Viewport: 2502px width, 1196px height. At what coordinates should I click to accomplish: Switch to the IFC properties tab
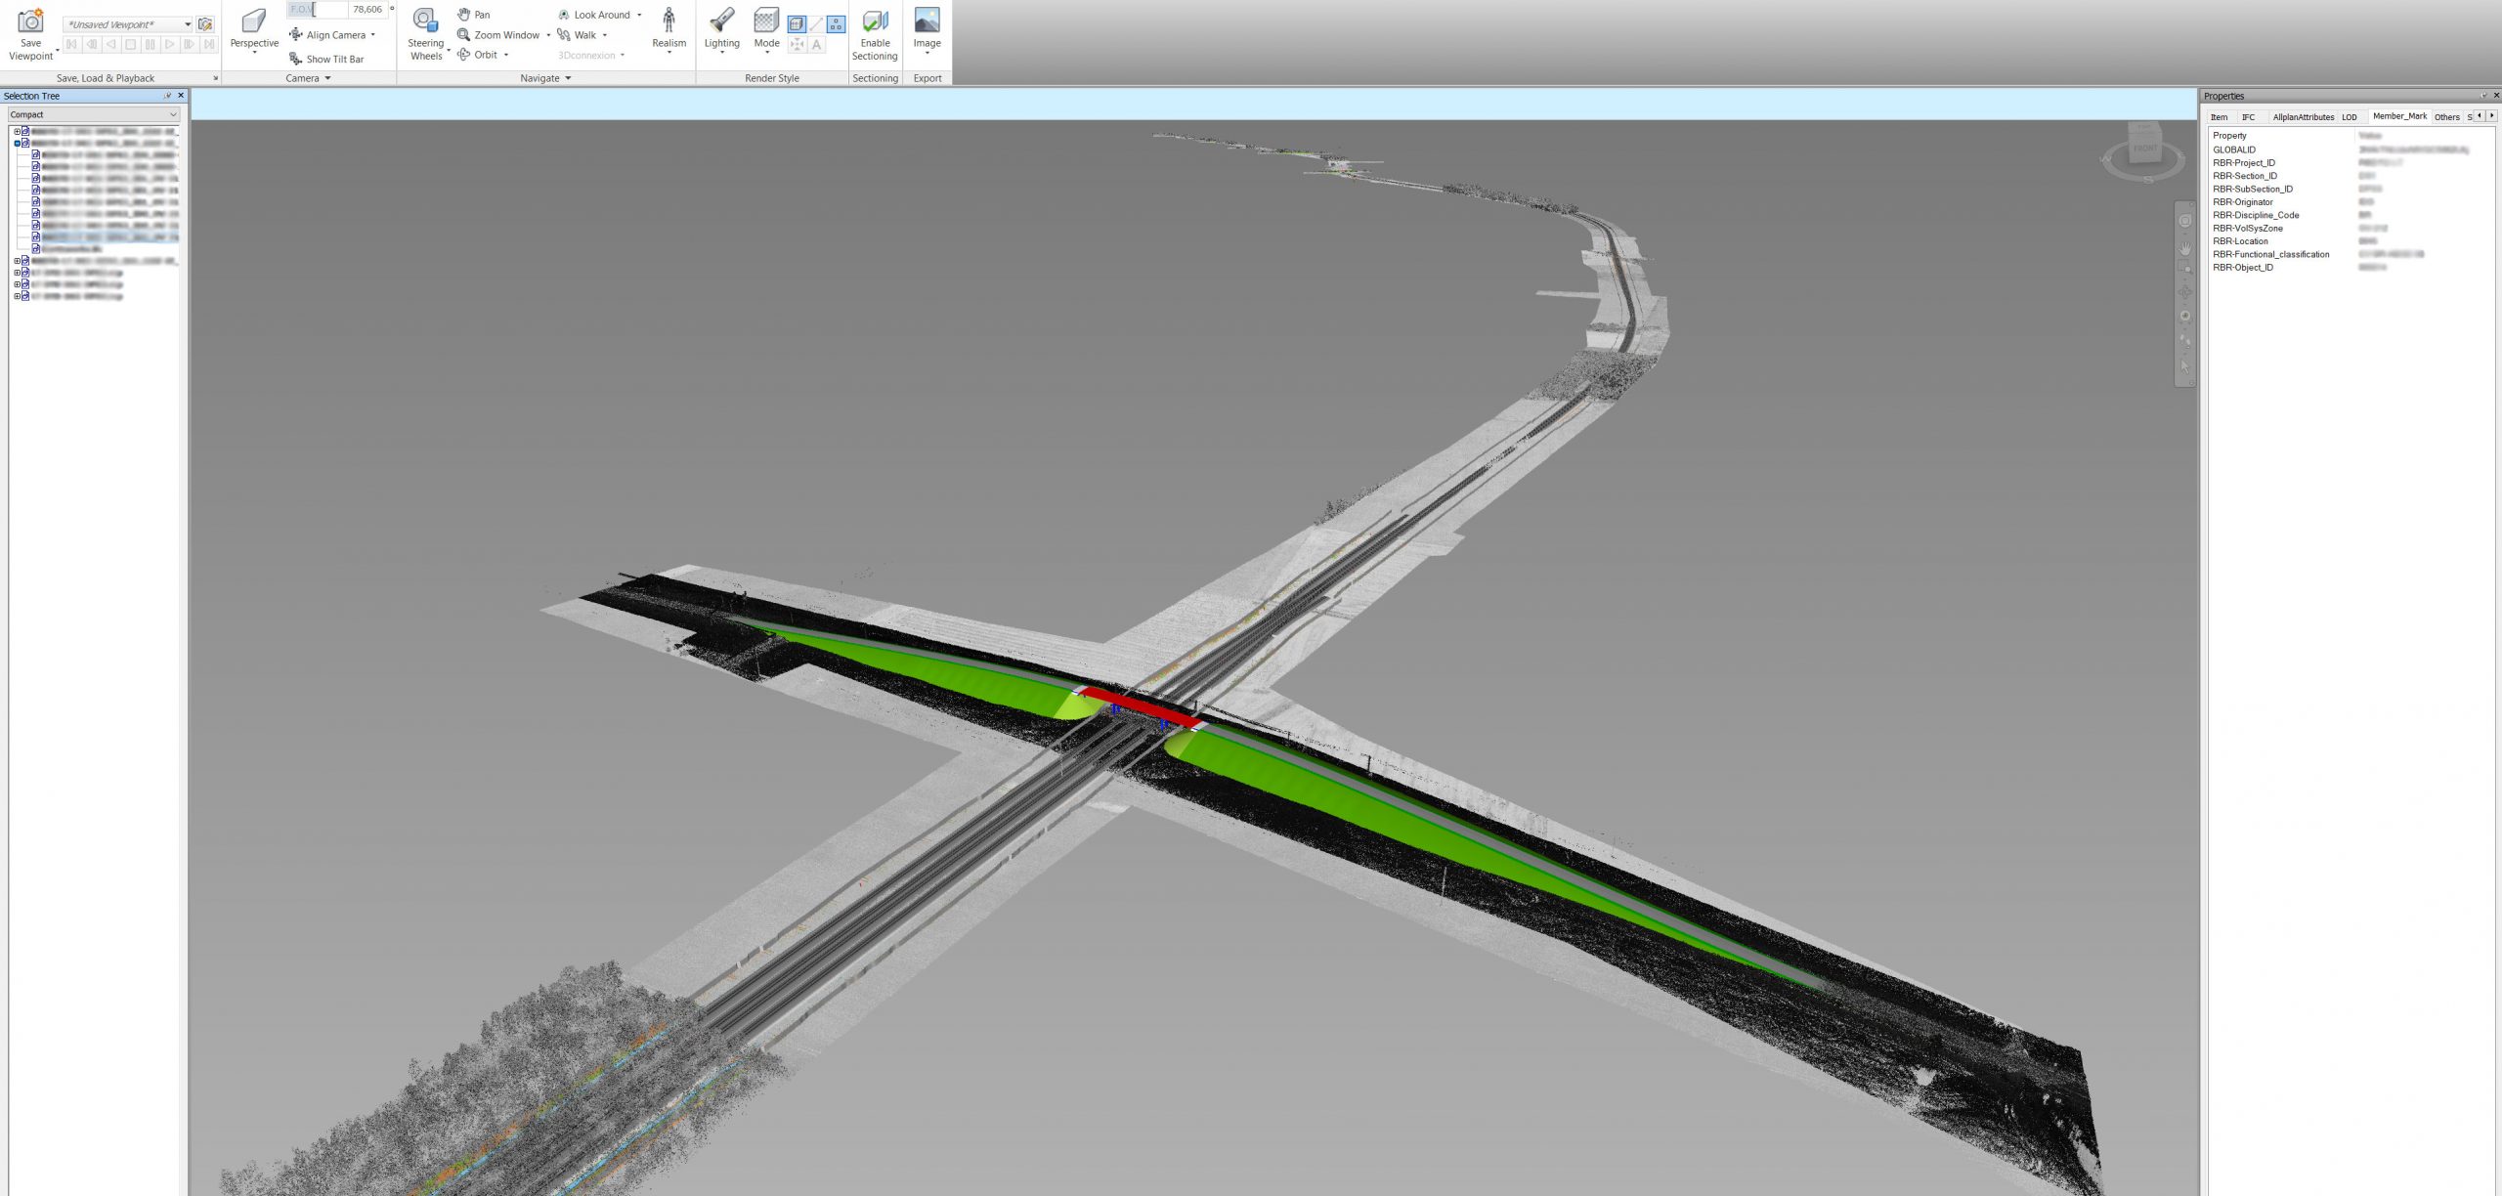pos(2248,117)
